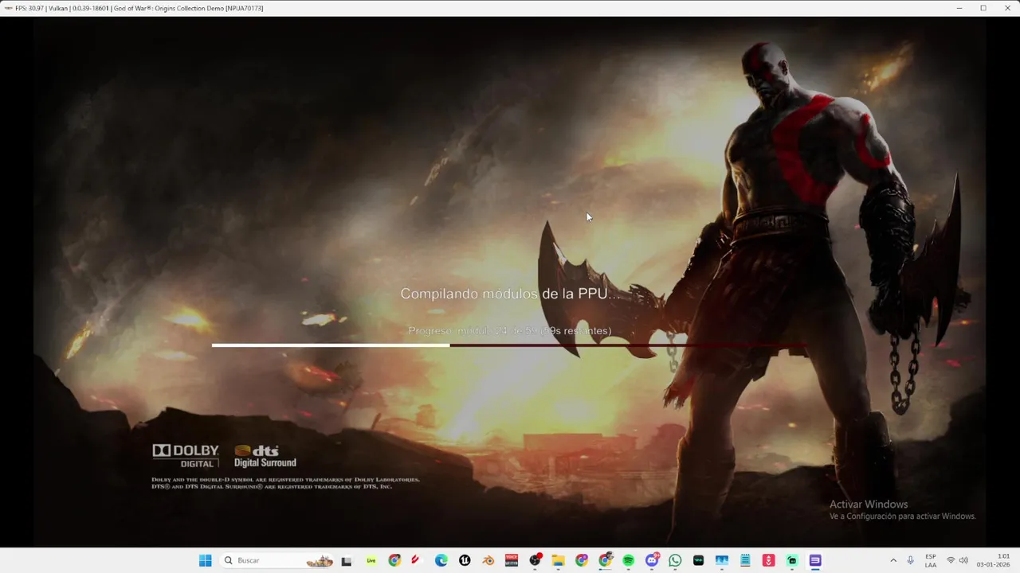Open Discord with 9+ notifications badge

coord(652,560)
